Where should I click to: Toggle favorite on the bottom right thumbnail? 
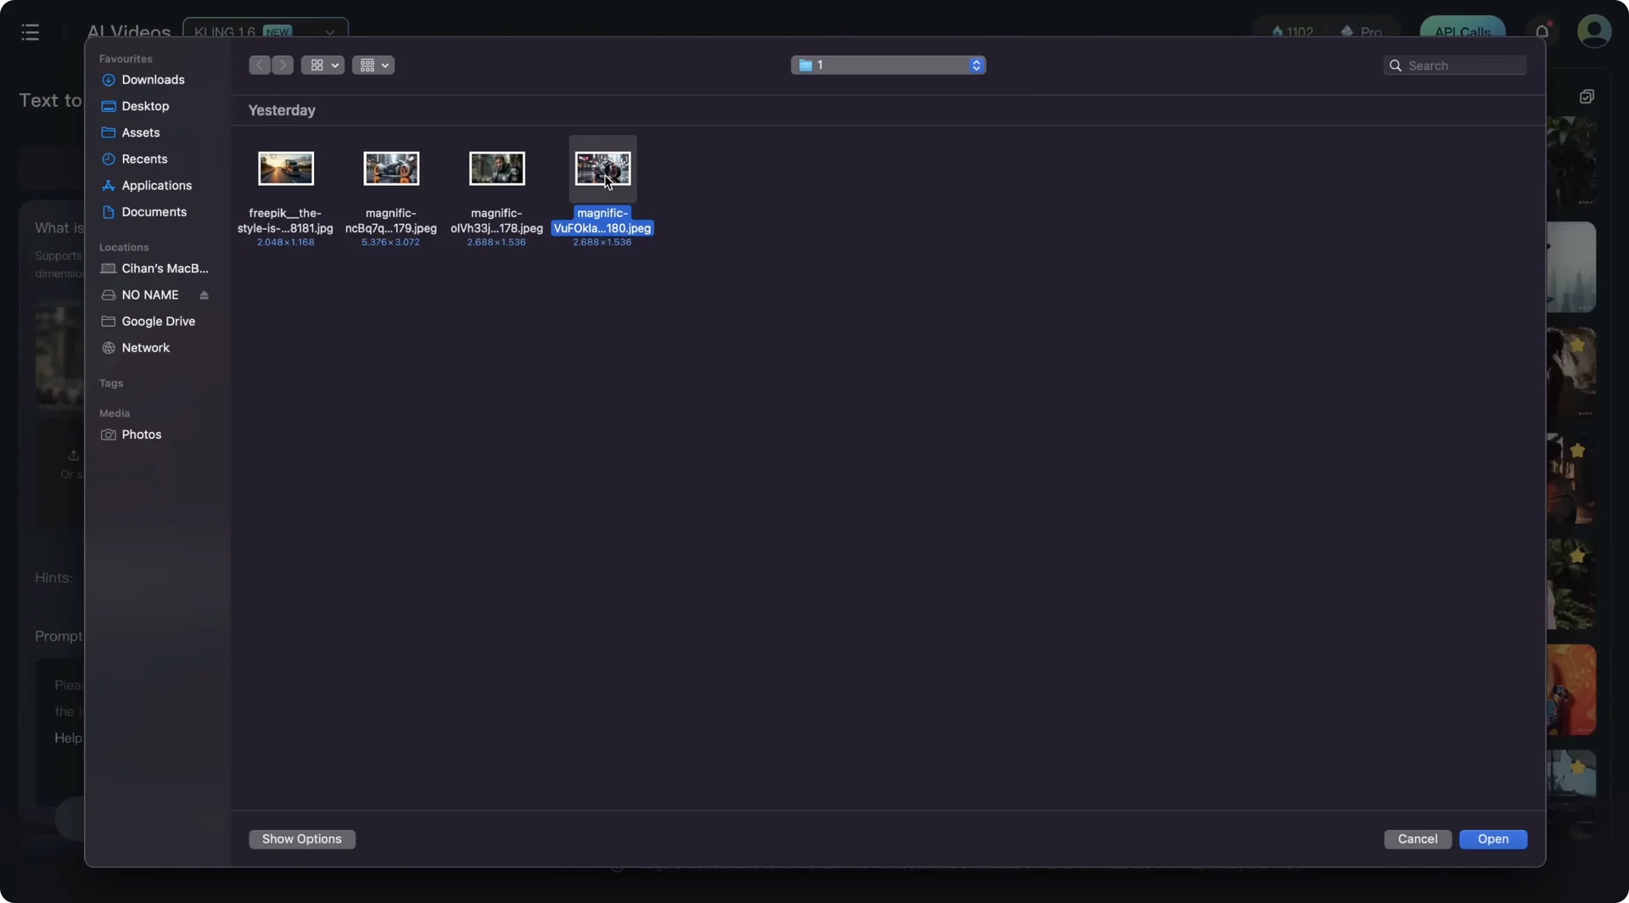(1577, 768)
